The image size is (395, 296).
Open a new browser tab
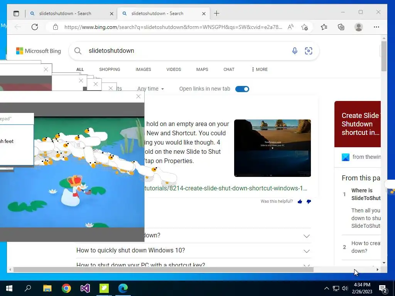click(x=217, y=13)
